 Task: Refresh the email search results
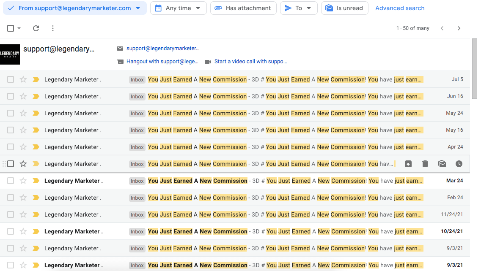[x=36, y=28]
